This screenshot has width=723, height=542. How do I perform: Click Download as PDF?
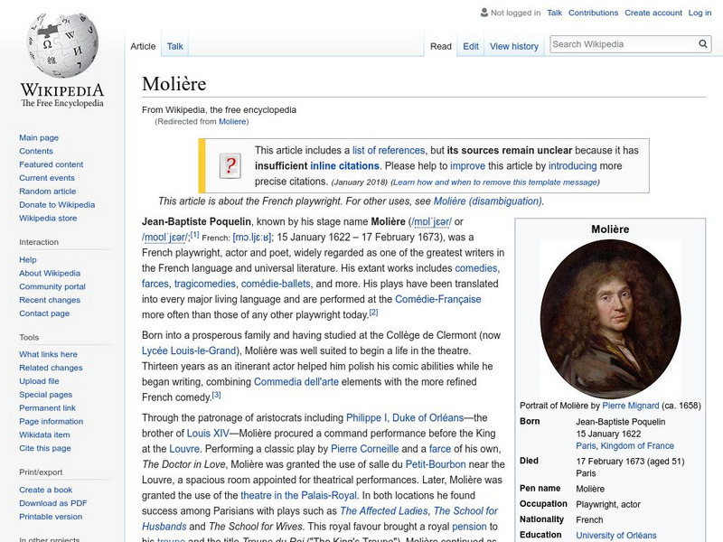(x=53, y=503)
